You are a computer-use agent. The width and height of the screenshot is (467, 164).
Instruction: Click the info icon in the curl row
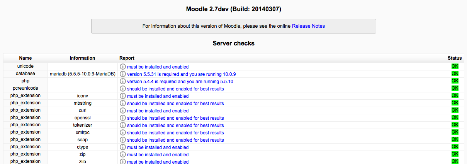[123, 111]
